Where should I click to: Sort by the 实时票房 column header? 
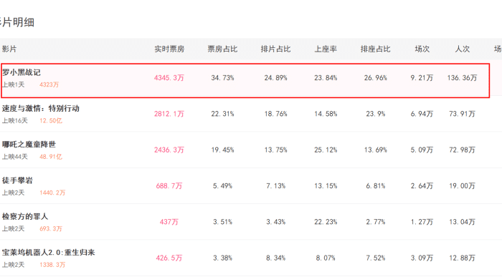(169, 49)
